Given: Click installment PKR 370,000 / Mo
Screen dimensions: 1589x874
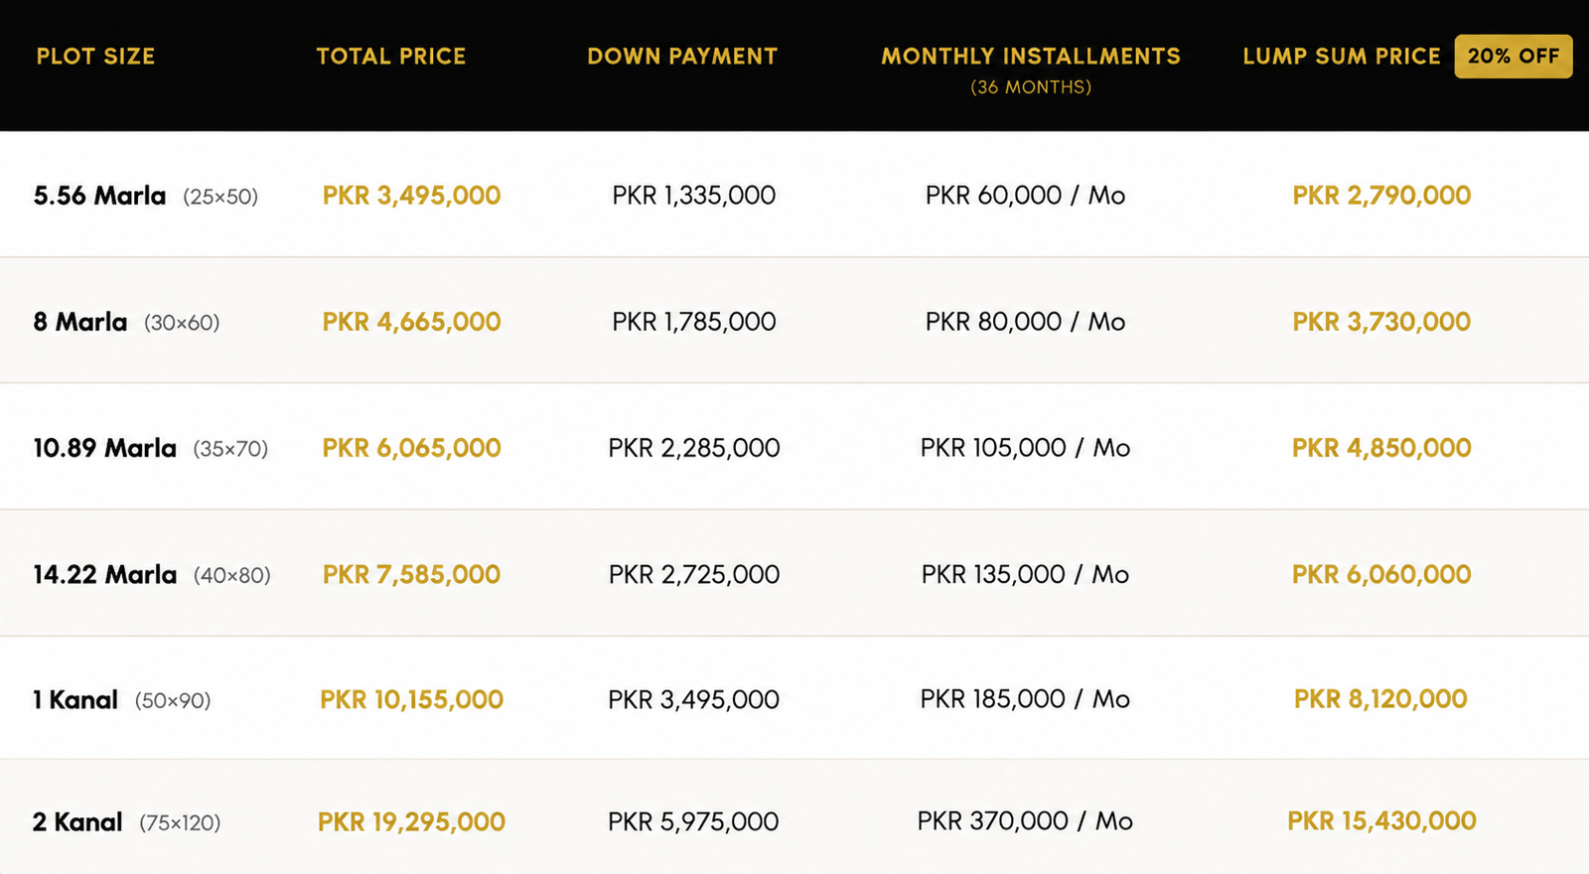Looking at the screenshot, I should pyautogui.click(x=1025, y=821).
